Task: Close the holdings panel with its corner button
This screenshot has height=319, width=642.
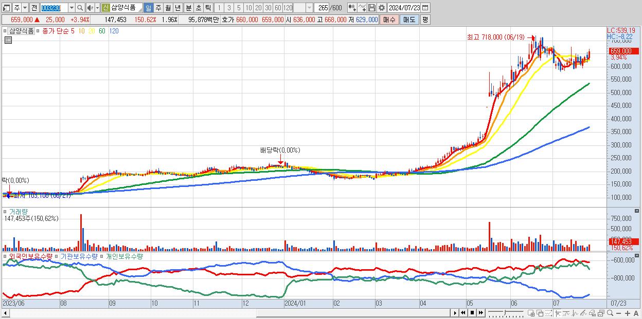Action: [638, 255]
